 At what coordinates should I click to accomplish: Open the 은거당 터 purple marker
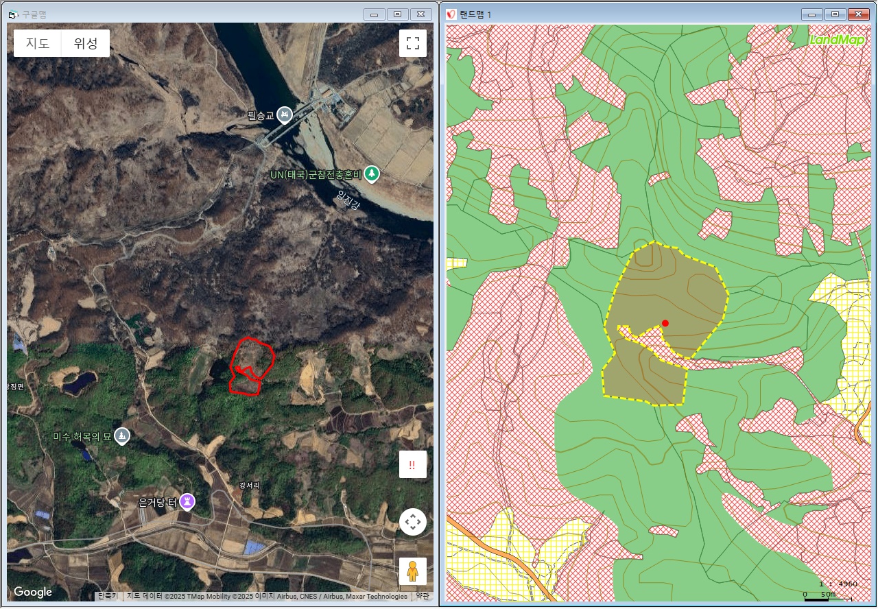pos(187,502)
